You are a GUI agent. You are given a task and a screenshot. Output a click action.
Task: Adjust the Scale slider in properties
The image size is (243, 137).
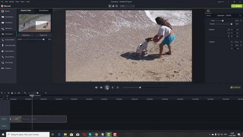223,21
